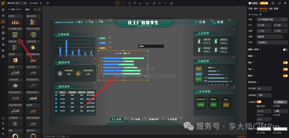
Task: Switch to the 数据 tab
Action: click(276, 9)
